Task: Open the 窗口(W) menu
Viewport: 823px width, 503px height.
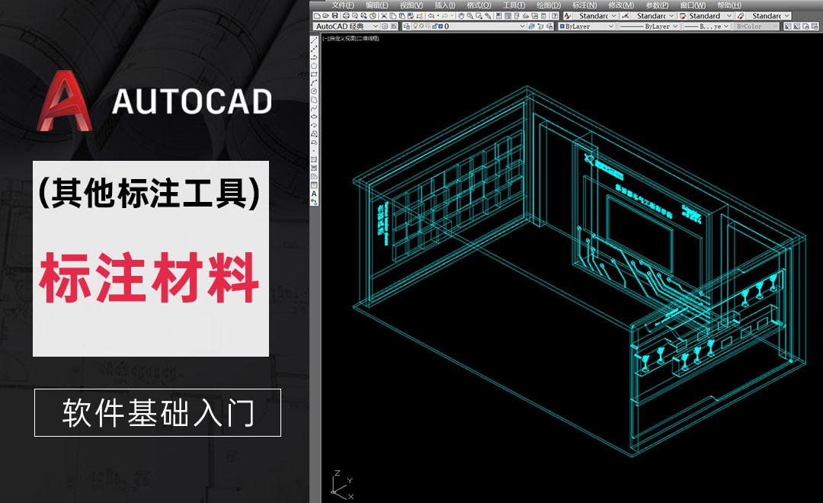Action: pos(693,5)
